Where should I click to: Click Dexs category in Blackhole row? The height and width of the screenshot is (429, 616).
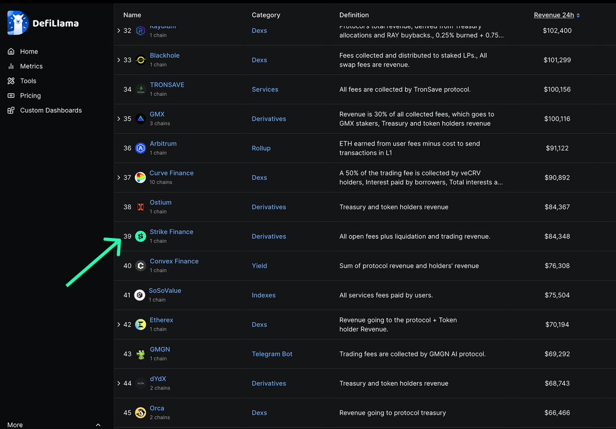259,60
